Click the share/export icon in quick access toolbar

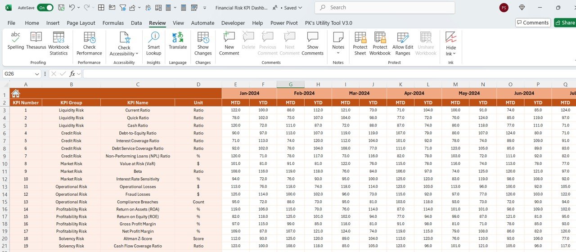[132, 8]
